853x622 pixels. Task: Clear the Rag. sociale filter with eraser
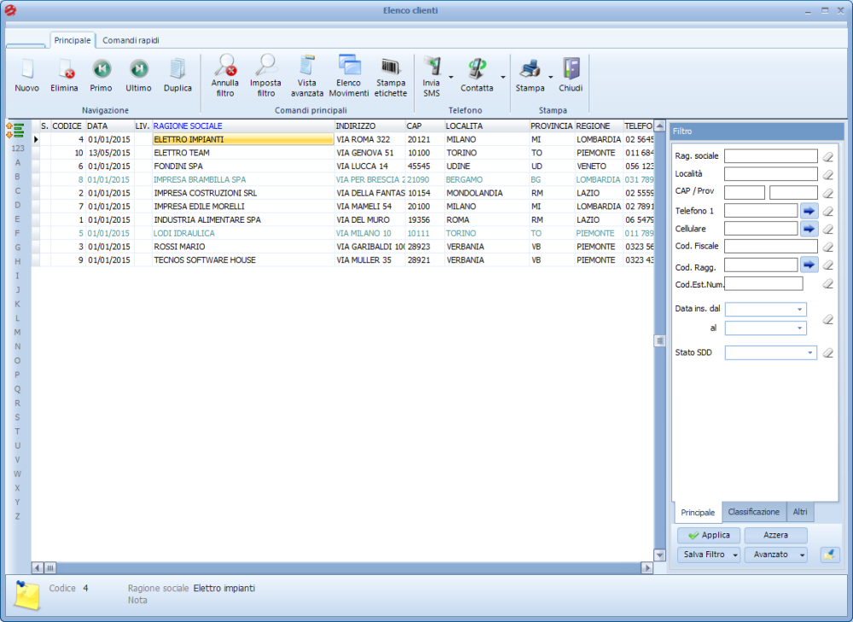coord(827,156)
